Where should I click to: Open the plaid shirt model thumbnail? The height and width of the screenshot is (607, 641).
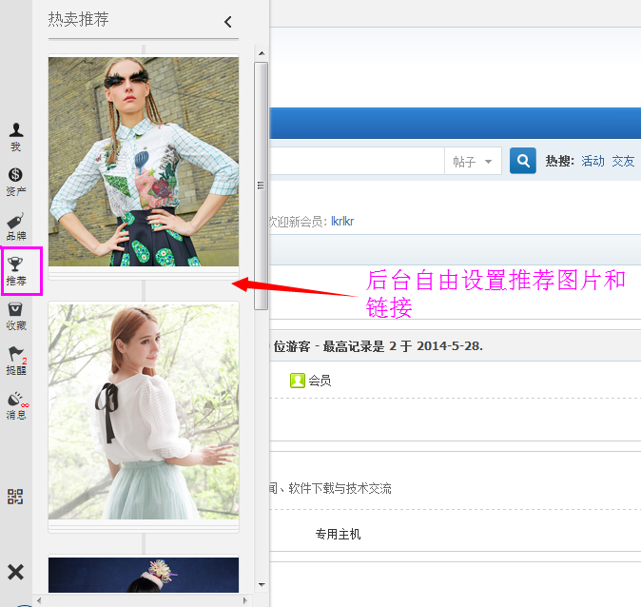144,162
